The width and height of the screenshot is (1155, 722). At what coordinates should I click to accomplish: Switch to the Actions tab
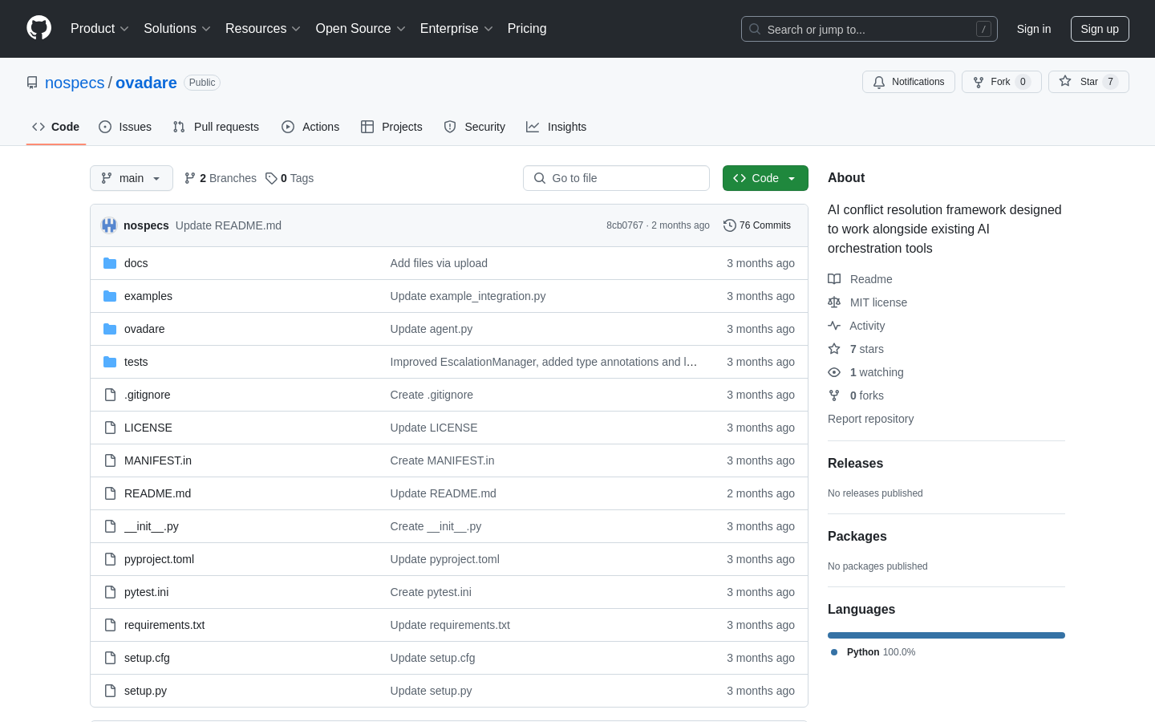pyautogui.click(x=310, y=127)
